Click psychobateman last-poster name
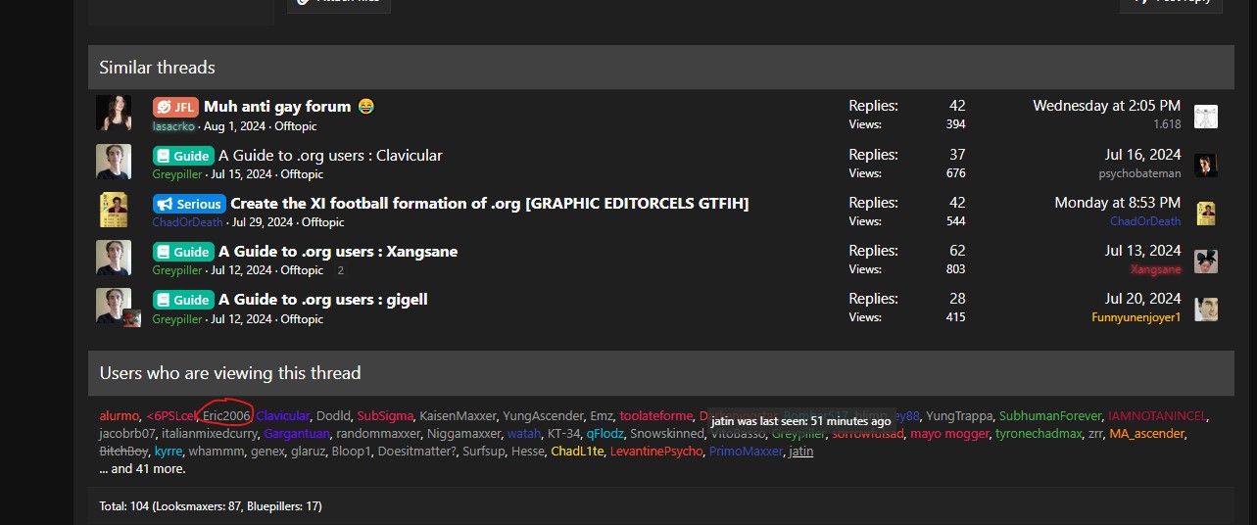Image resolution: width=1257 pixels, height=525 pixels. click(x=1139, y=173)
